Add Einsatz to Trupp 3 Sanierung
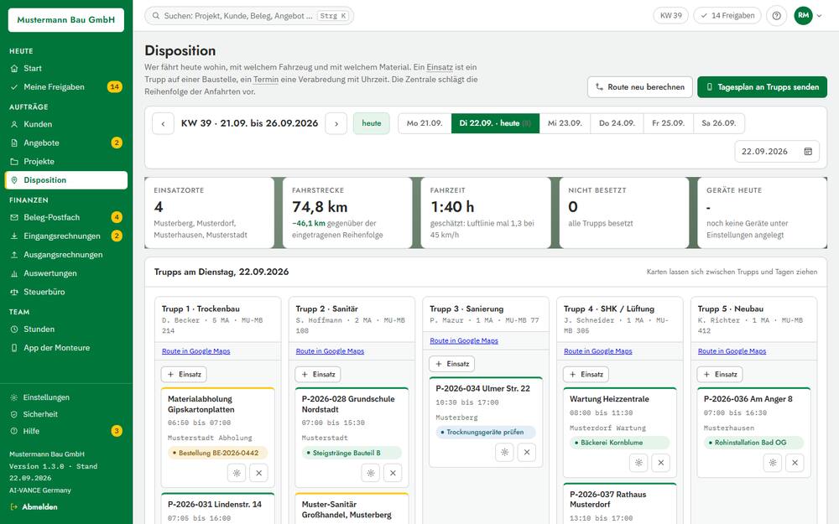839x524 pixels. click(452, 364)
